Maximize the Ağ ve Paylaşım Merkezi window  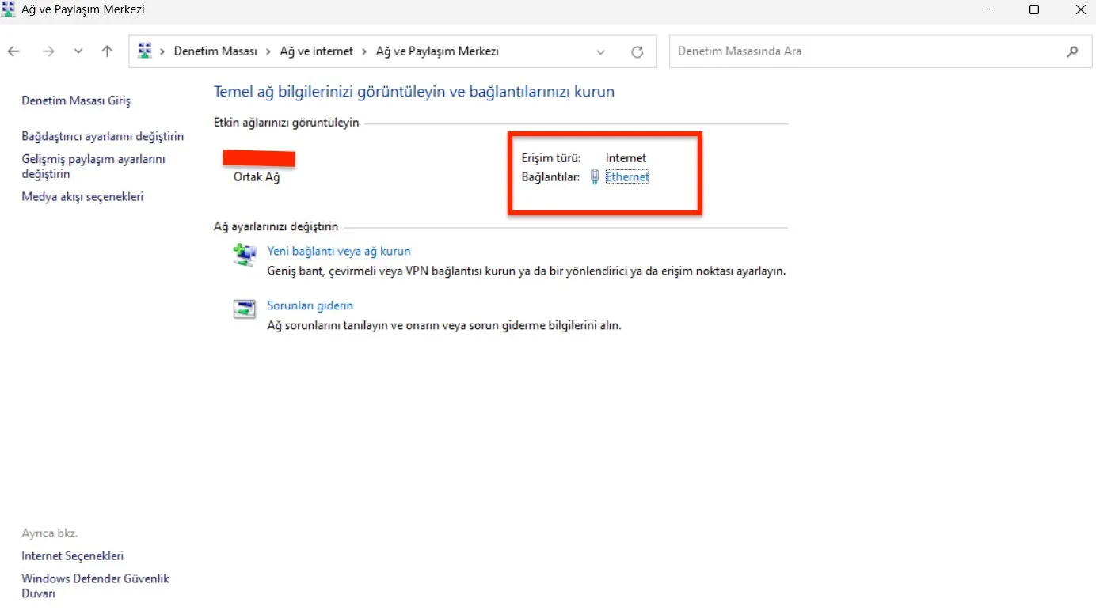1034,9
